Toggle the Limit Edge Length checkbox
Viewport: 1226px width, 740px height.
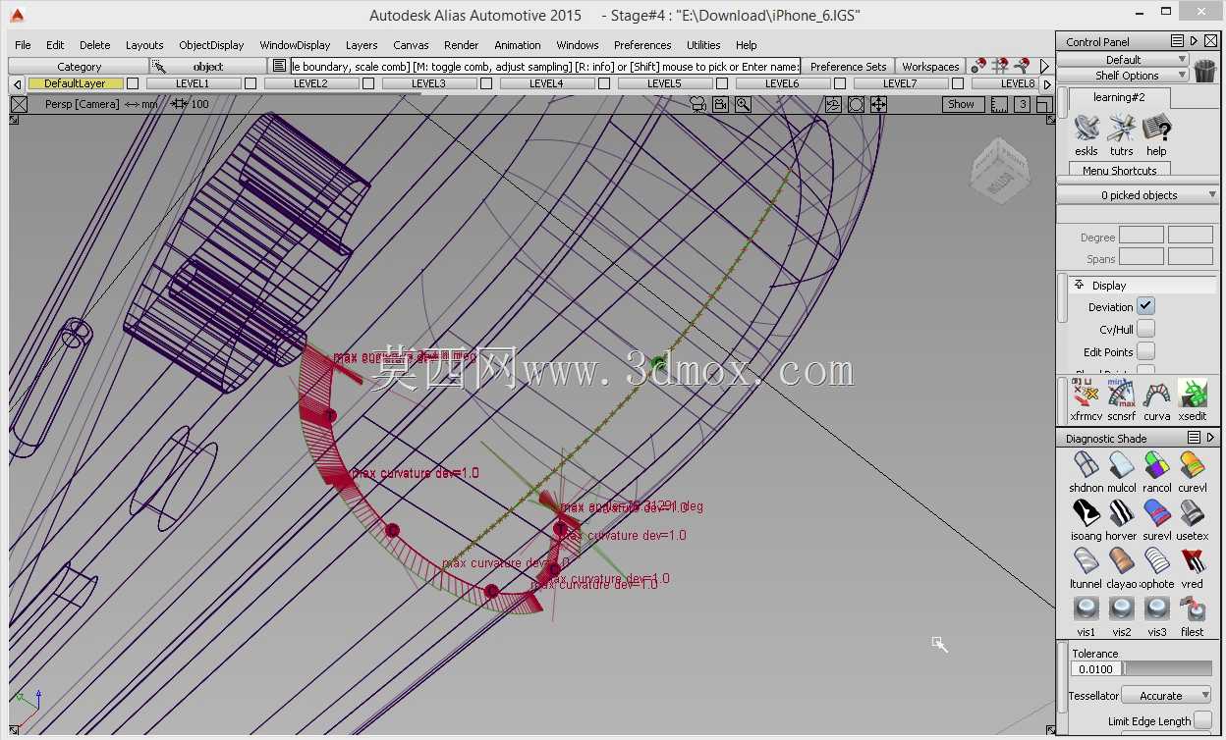pyautogui.click(x=1202, y=720)
